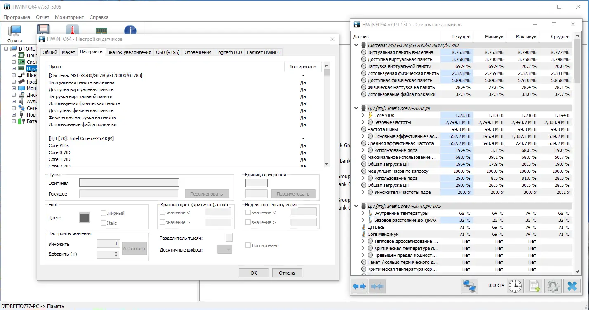The image size is (589, 310).
Task: Click the blue info circle toolbar icon
Action: (x=130, y=31)
